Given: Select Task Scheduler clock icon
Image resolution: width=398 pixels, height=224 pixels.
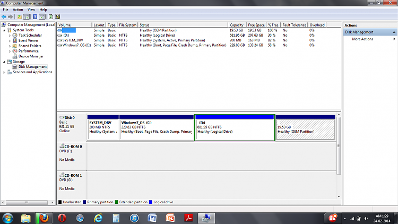Looking at the screenshot, I should (x=15, y=36).
